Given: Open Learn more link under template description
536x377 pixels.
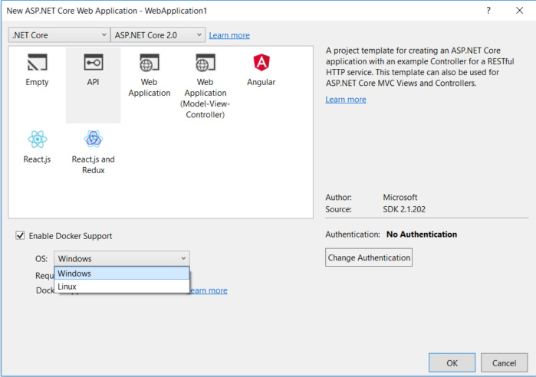Looking at the screenshot, I should (x=346, y=100).
